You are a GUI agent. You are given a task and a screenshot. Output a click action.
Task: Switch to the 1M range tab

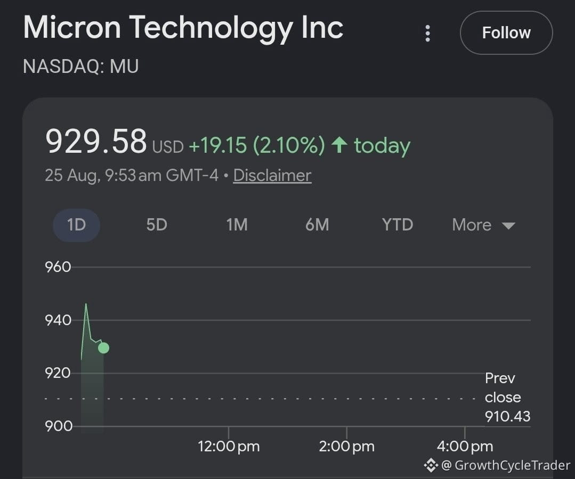point(237,225)
